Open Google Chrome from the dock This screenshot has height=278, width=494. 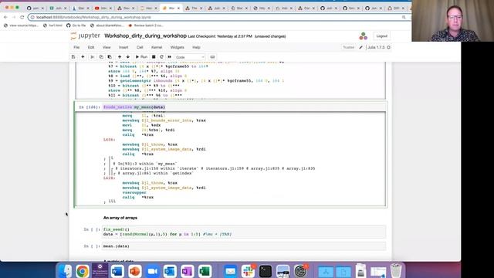83,271
